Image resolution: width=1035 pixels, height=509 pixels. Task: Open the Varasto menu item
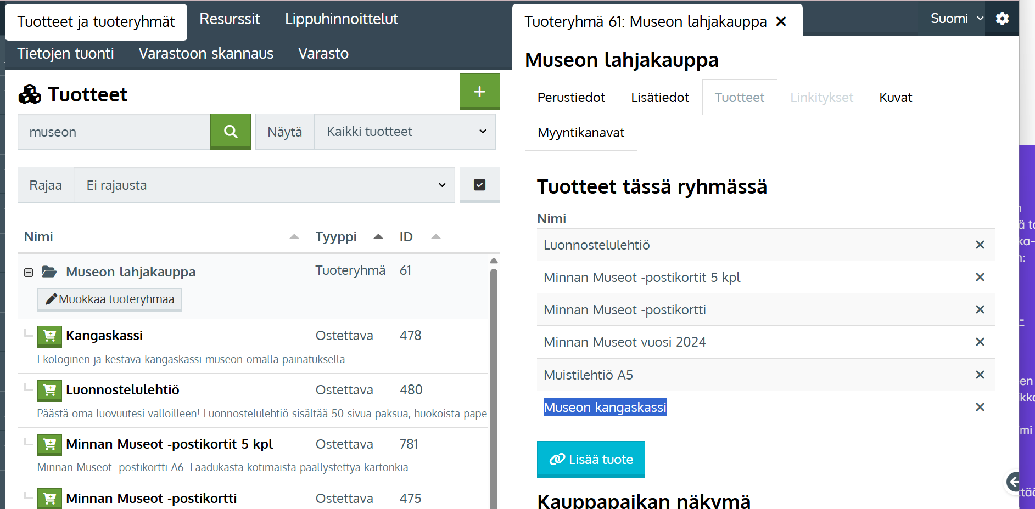pos(323,53)
